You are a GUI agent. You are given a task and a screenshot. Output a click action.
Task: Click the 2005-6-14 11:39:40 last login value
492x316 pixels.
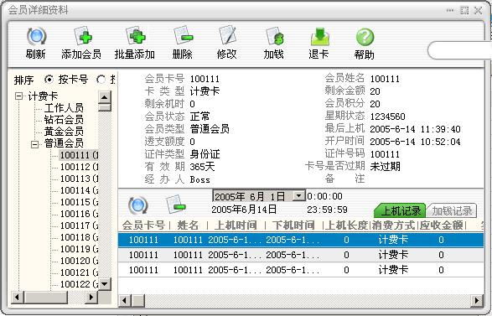(415, 129)
